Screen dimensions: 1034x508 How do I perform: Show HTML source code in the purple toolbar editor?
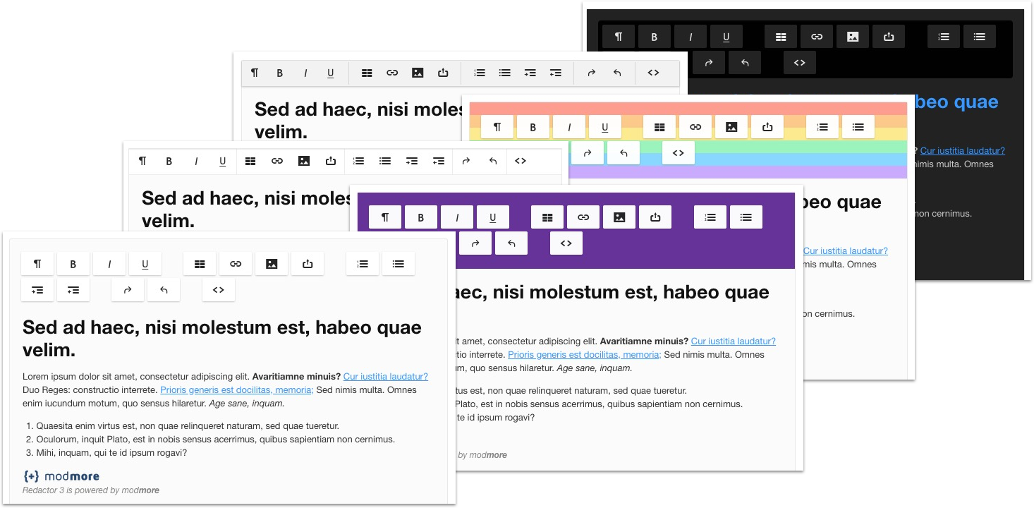coord(566,243)
